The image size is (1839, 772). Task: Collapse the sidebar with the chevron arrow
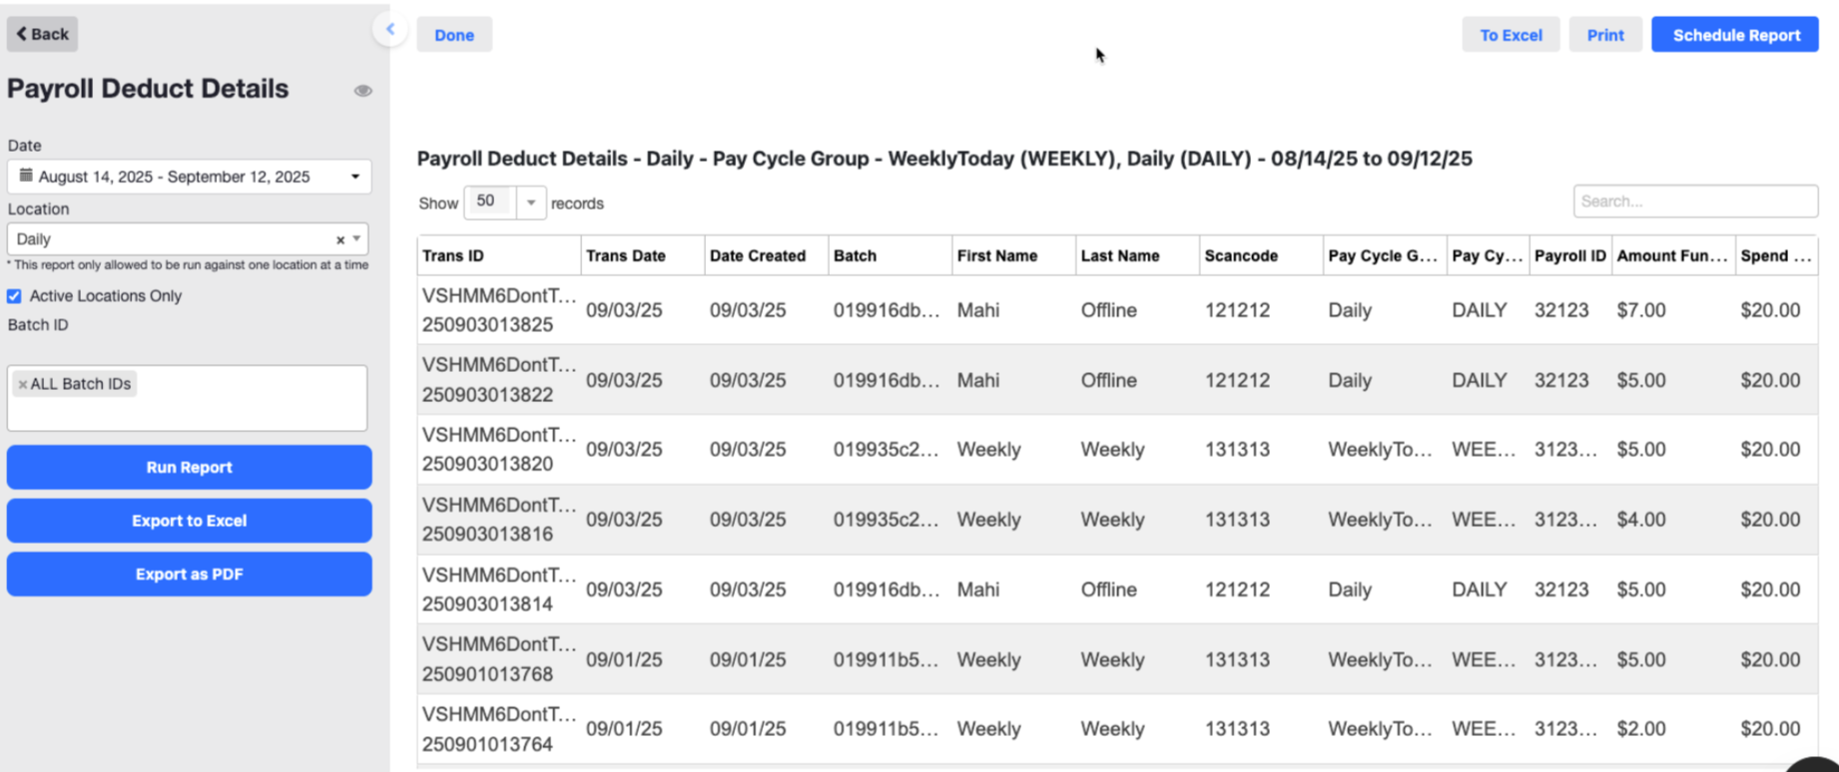coord(390,29)
